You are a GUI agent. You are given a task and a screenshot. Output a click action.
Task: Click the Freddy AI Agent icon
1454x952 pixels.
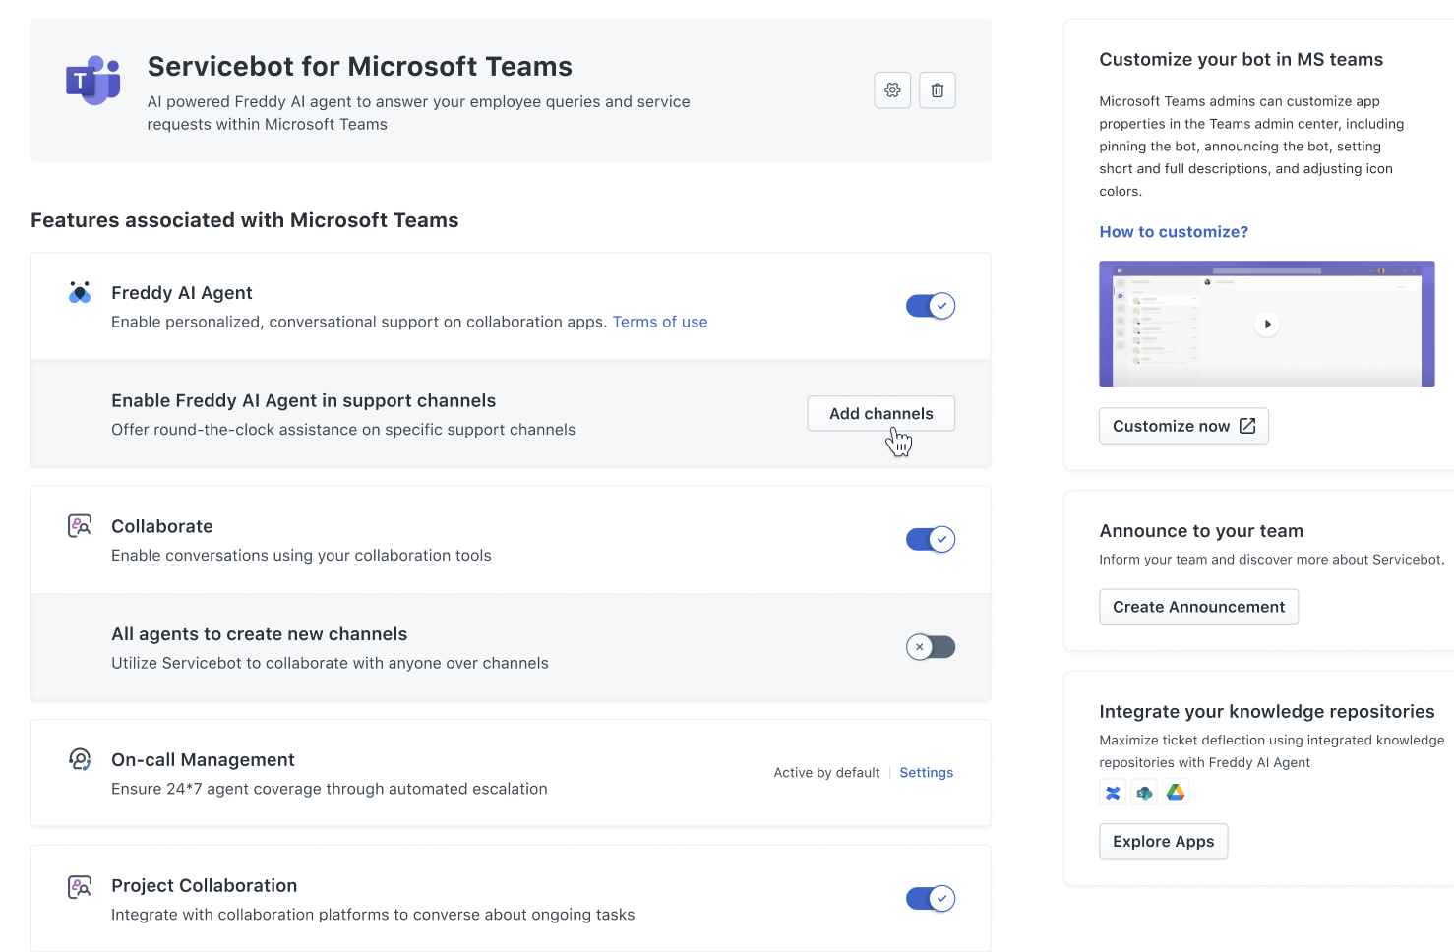(x=80, y=292)
